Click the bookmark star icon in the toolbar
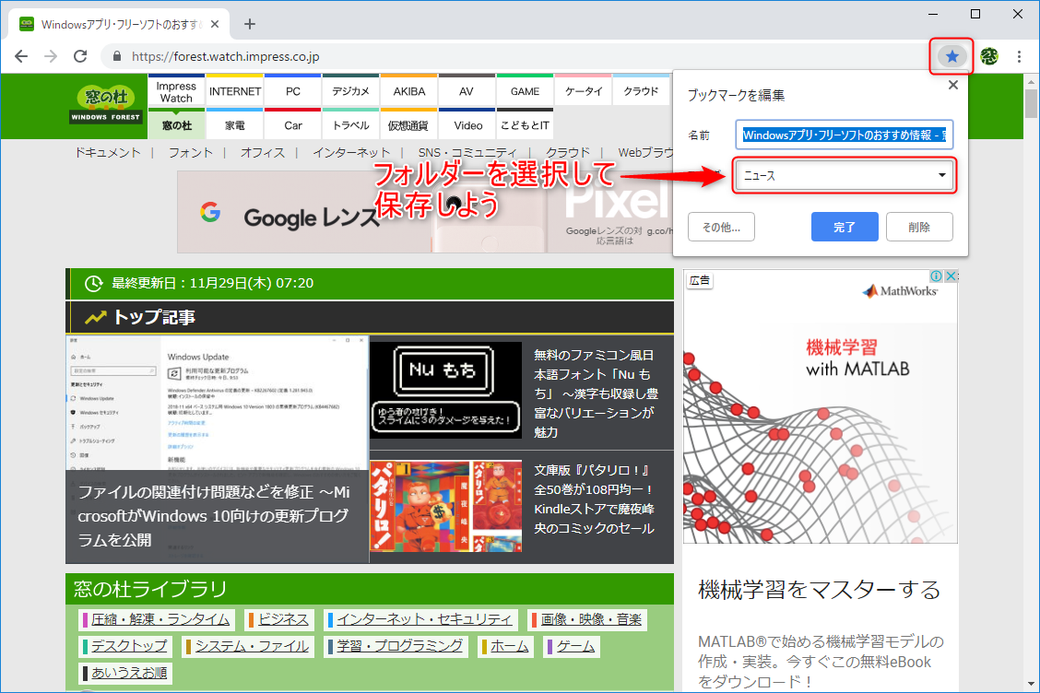Image resolution: width=1040 pixels, height=693 pixels. (x=951, y=56)
